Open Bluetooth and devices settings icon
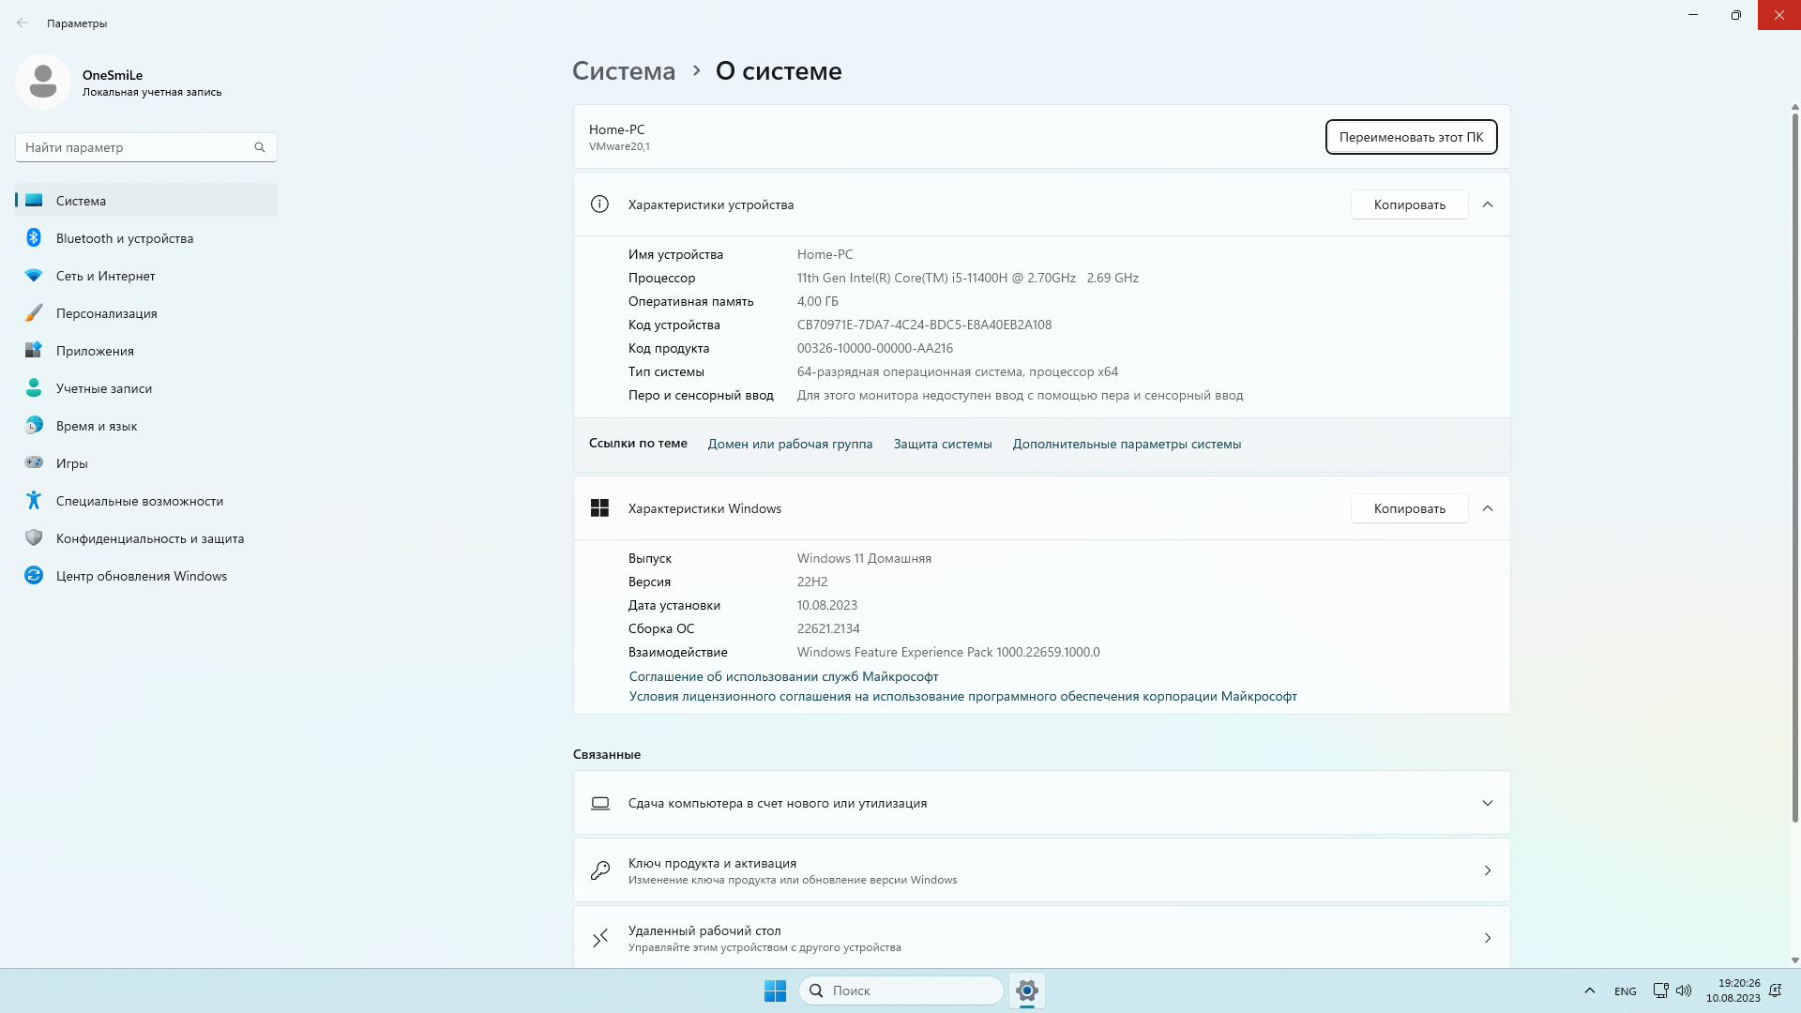The image size is (1801, 1013). (x=34, y=238)
